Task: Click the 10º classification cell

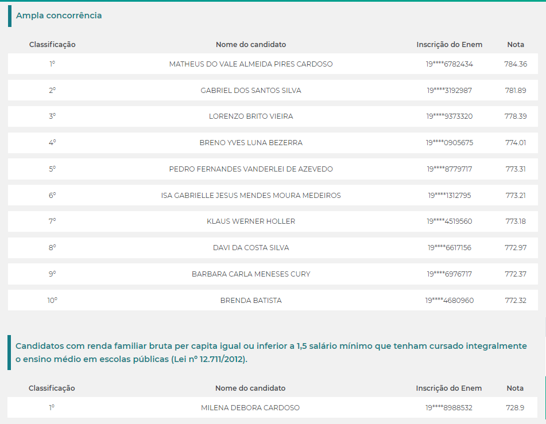Action: [52, 301]
